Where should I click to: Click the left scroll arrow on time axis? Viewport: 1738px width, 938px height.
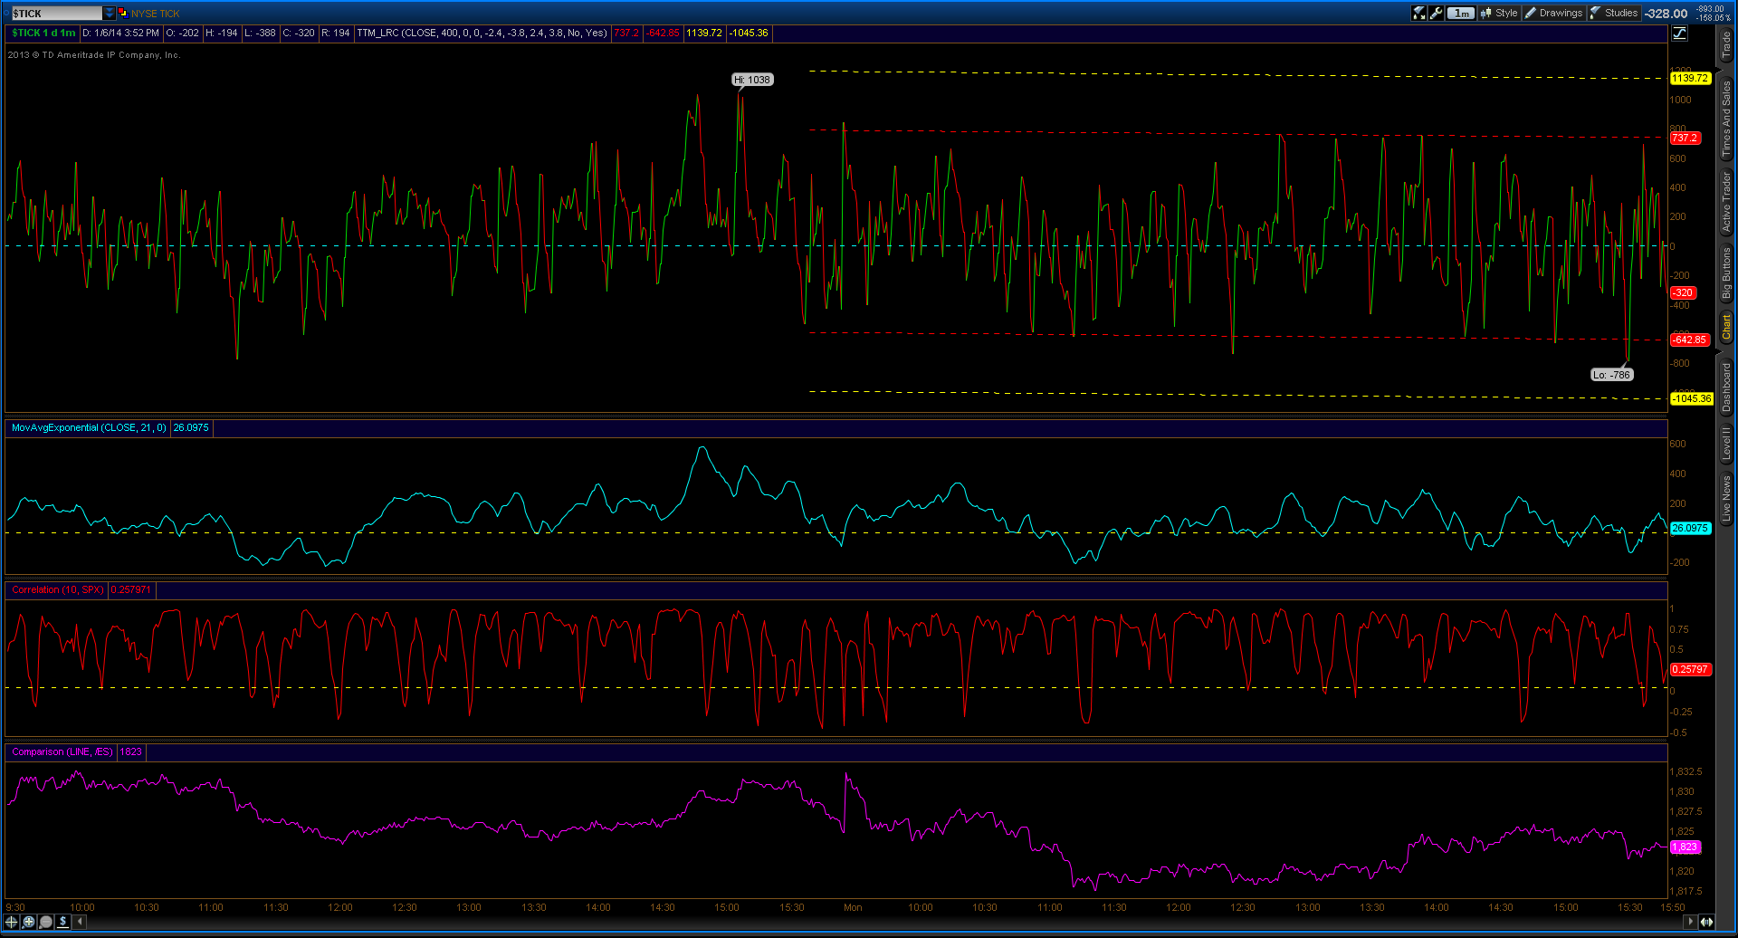[x=81, y=922]
